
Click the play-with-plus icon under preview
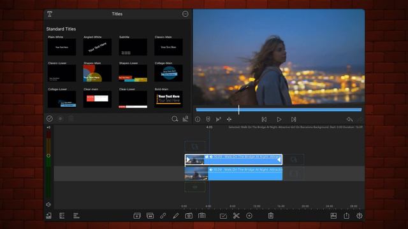[218, 119]
